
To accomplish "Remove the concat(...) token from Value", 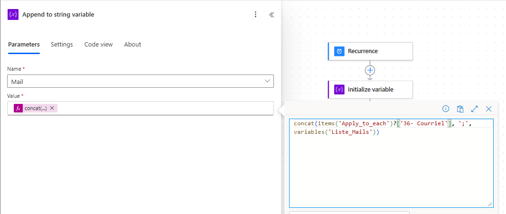I will [x=52, y=109].
